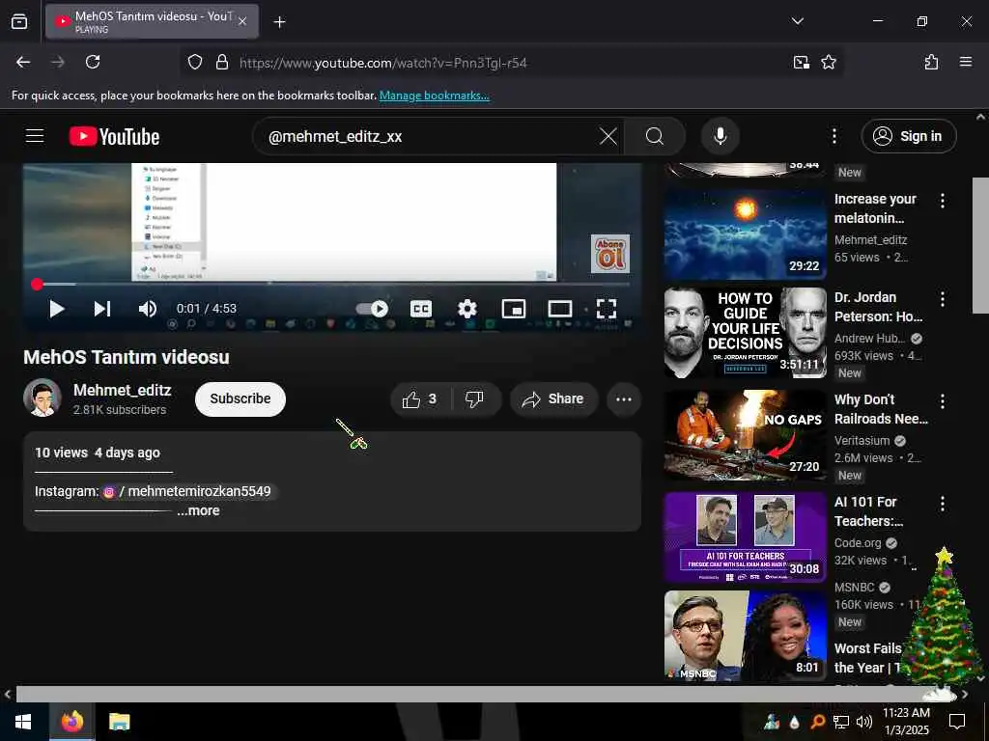Screen dimensions: 989x741
Task: Open Mehmet_editz channel avatar
Action: click(x=42, y=398)
